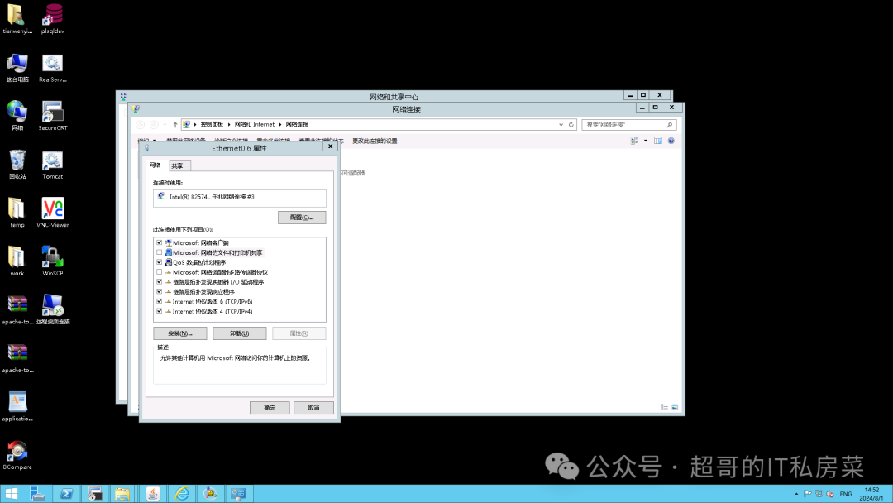Image resolution: width=893 pixels, height=503 pixels.
Task: Expand breadcrumb arrow after 控制面板
Action: pyautogui.click(x=229, y=124)
